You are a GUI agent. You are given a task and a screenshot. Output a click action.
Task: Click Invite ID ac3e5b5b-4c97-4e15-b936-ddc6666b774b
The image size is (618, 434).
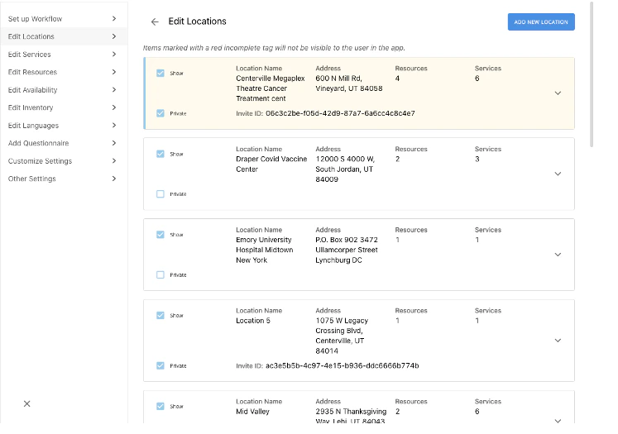343,366
